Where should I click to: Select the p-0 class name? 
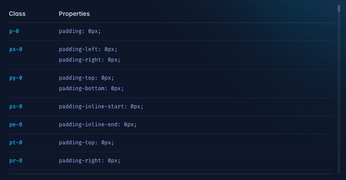14,32
